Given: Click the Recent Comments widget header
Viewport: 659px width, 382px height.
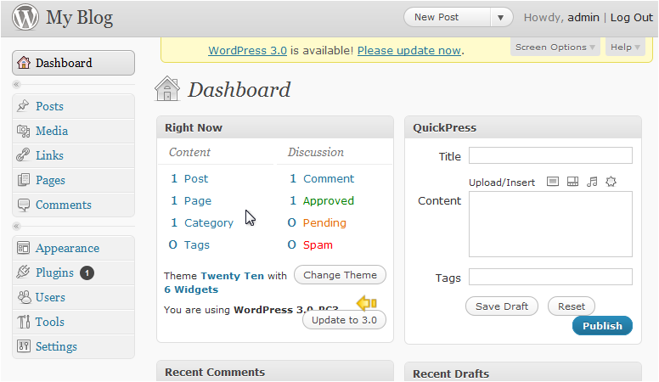Looking at the screenshot, I should click(275, 372).
